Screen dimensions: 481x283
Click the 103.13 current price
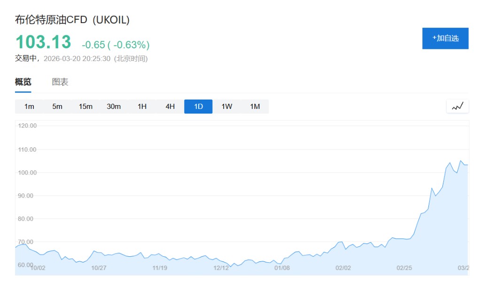[43, 42]
